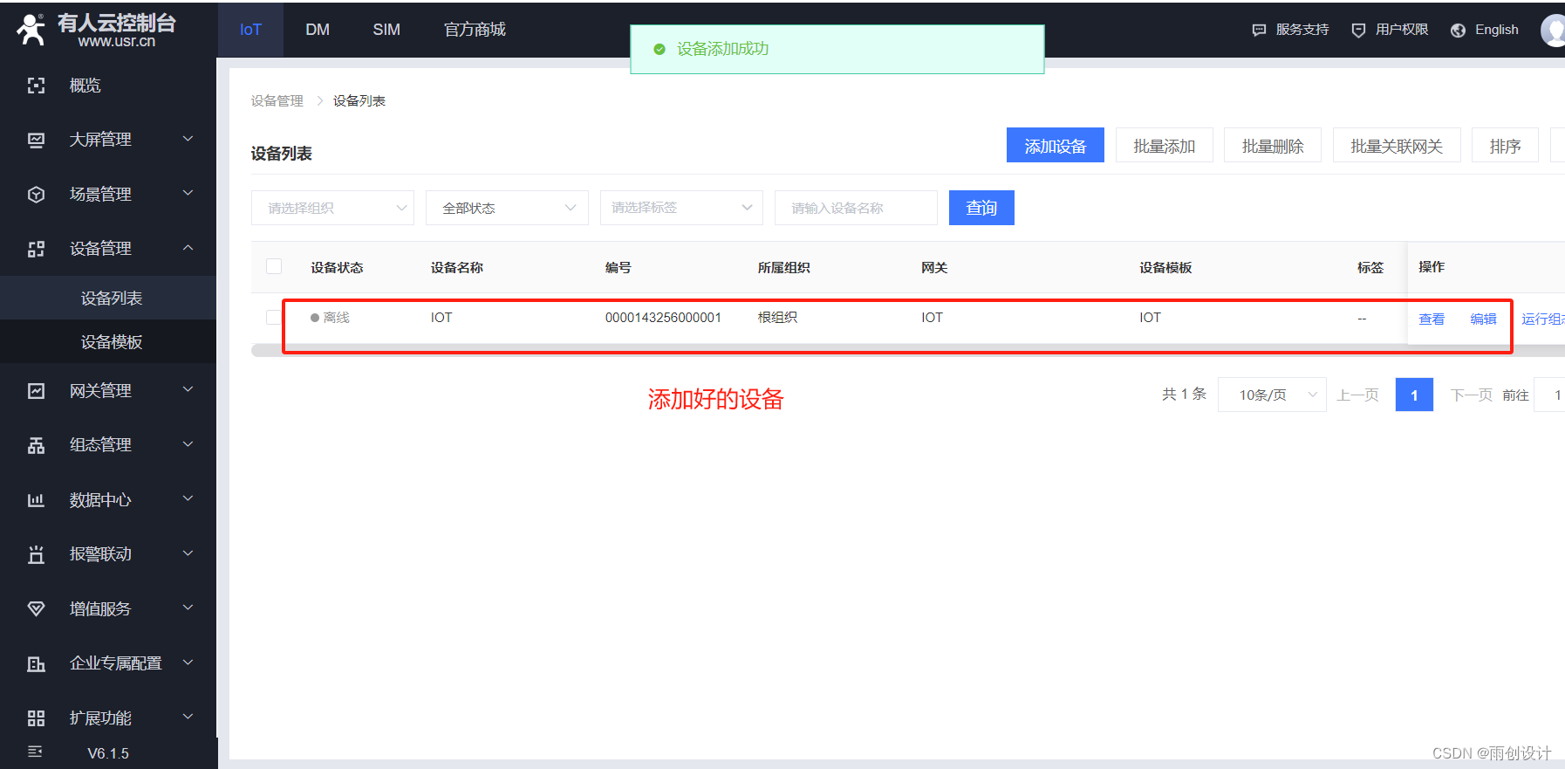The width and height of the screenshot is (1565, 769).
Task: Select 设备模板 in sidebar submenu
Action: pos(108,341)
